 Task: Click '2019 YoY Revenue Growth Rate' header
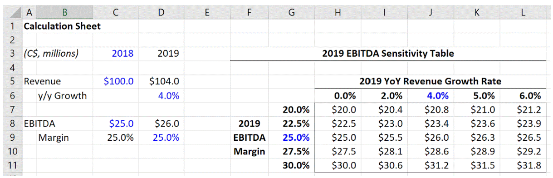(x=430, y=82)
